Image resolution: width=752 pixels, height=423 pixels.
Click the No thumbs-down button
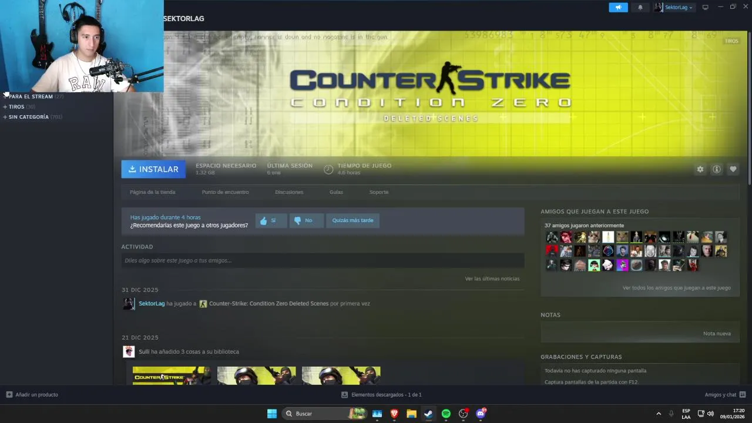coord(306,220)
